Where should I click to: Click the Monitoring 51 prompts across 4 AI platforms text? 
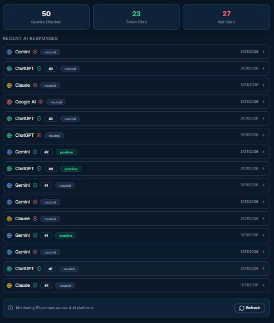[x=55, y=308]
